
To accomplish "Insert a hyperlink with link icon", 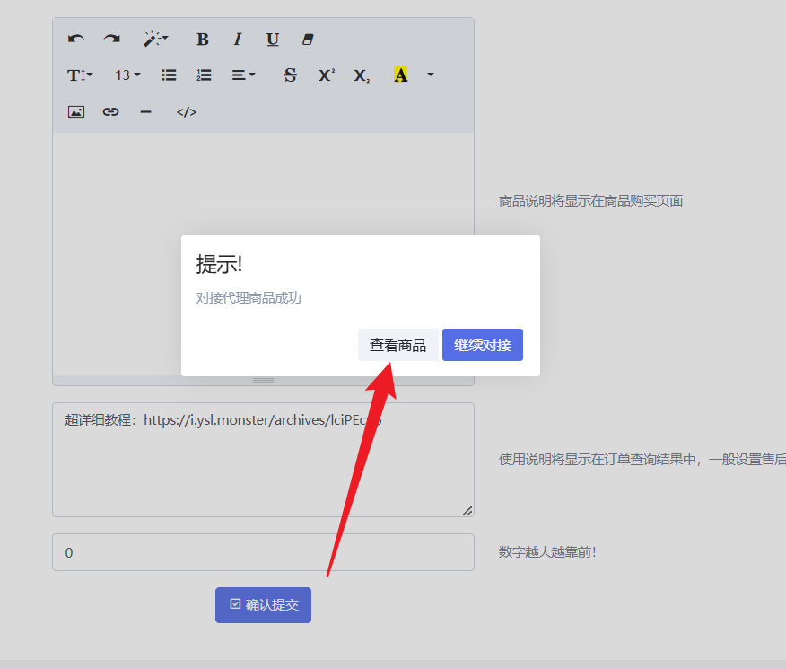I will click(110, 112).
